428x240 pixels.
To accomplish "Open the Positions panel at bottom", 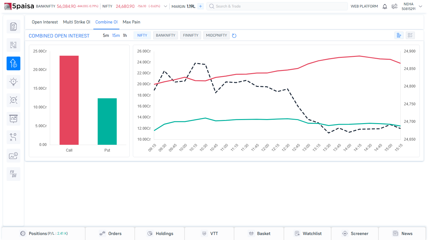I will point(44,233).
